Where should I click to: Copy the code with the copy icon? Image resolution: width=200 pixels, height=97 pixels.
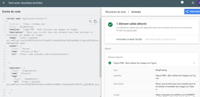click(95, 21)
